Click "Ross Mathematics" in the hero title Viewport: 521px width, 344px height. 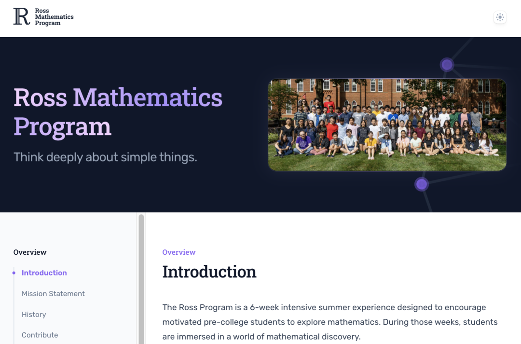[118, 97]
